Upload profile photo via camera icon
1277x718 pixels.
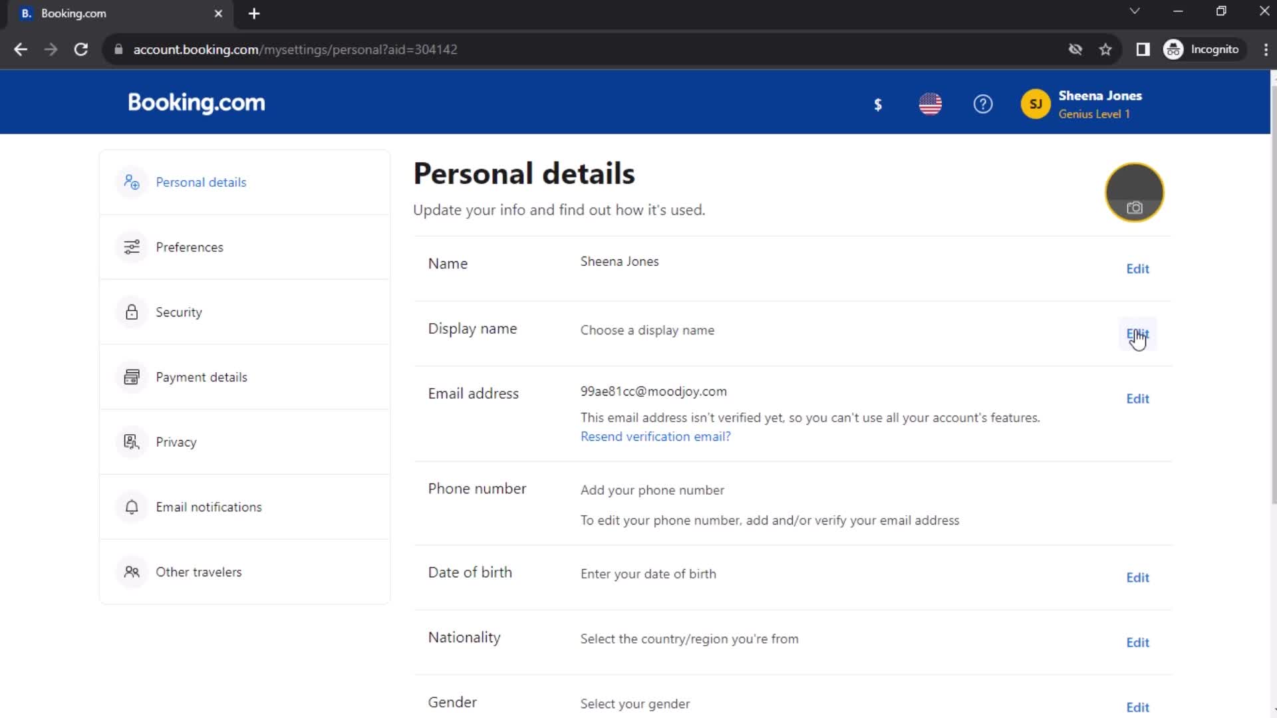point(1134,207)
